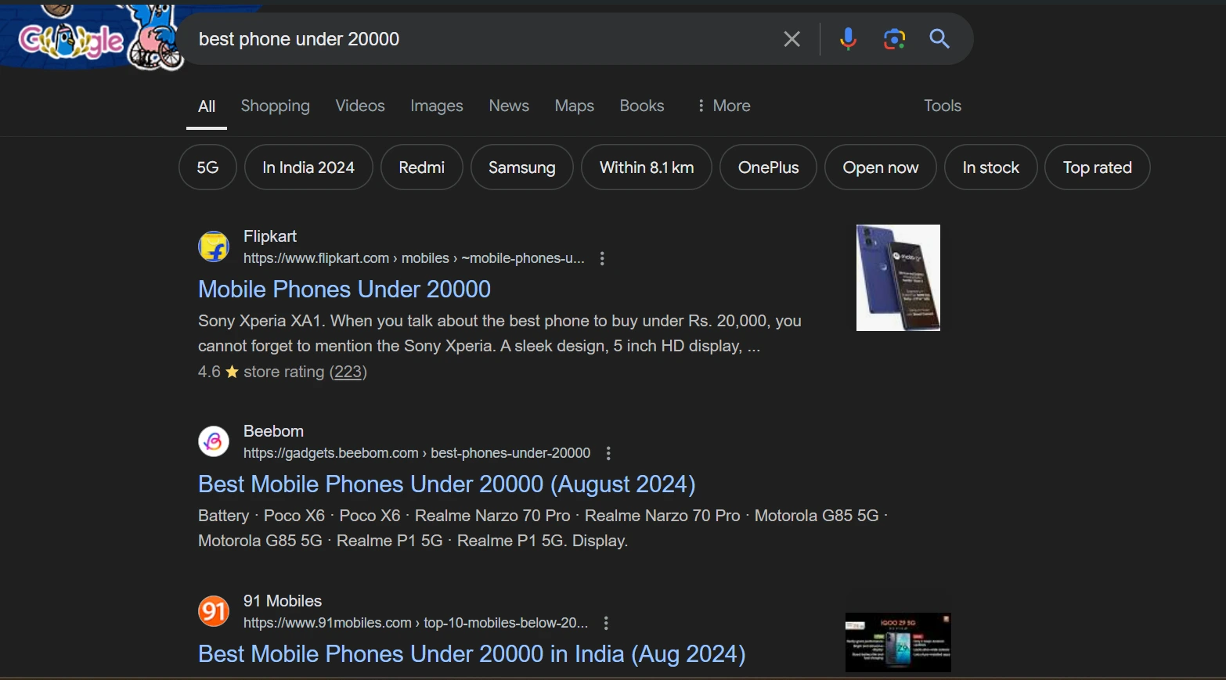The height and width of the screenshot is (680, 1226).
Task: Filter results by Redmi
Action: (422, 167)
